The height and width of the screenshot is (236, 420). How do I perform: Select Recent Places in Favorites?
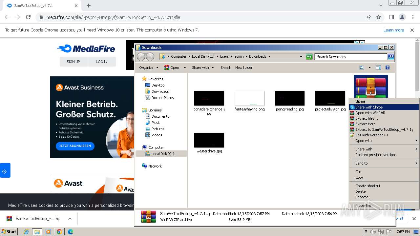coord(162,98)
